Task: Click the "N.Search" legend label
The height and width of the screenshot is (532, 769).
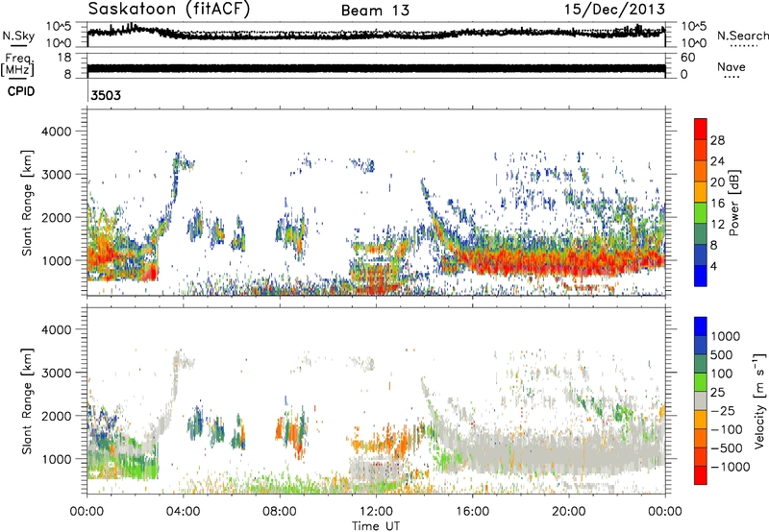Action: tap(742, 36)
